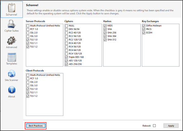
Task: Toggle Server Protocols Multi-Protocol Unified Hello
Action: [x=28, y=26]
